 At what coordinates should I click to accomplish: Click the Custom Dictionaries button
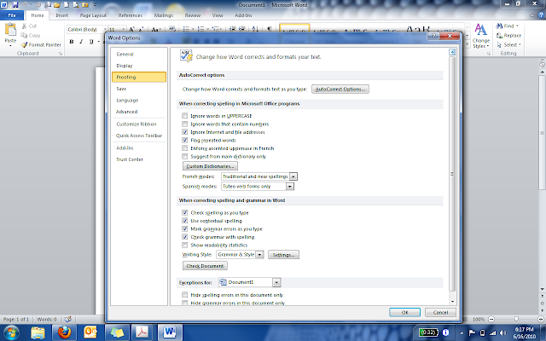click(210, 166)
